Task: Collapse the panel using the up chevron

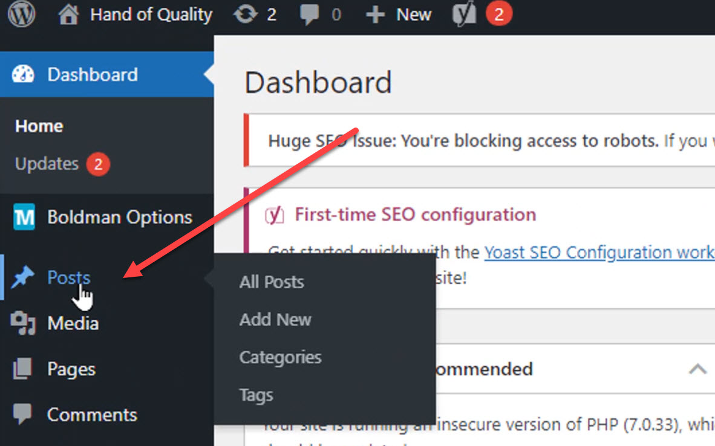Action: (697, 369)
